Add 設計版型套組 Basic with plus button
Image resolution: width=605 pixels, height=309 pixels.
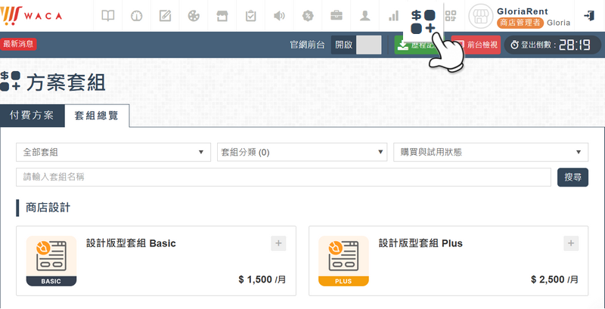[278, 243]
